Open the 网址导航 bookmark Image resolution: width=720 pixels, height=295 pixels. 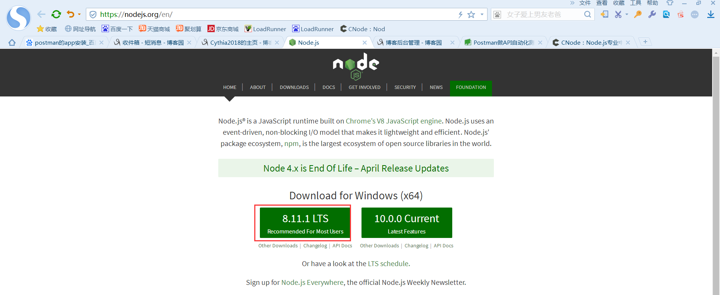[80, 29]
